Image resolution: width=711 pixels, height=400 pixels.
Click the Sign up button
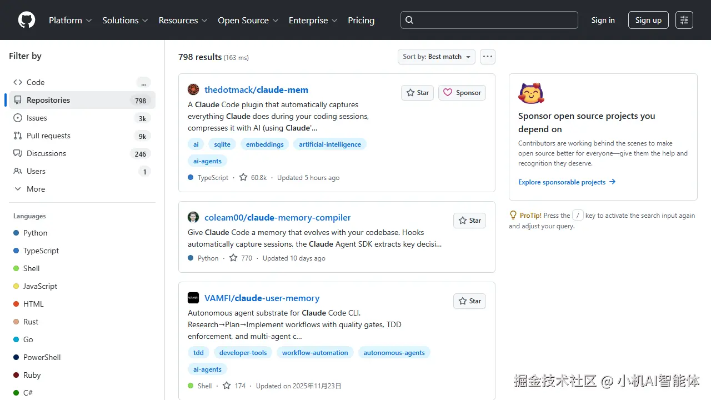[648, 20]
